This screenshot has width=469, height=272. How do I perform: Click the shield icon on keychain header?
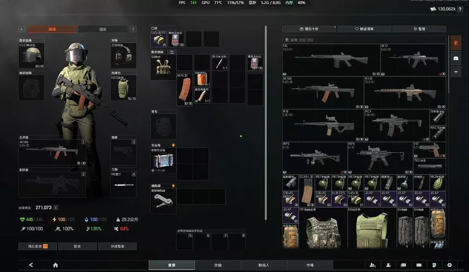tap(173, 186)
